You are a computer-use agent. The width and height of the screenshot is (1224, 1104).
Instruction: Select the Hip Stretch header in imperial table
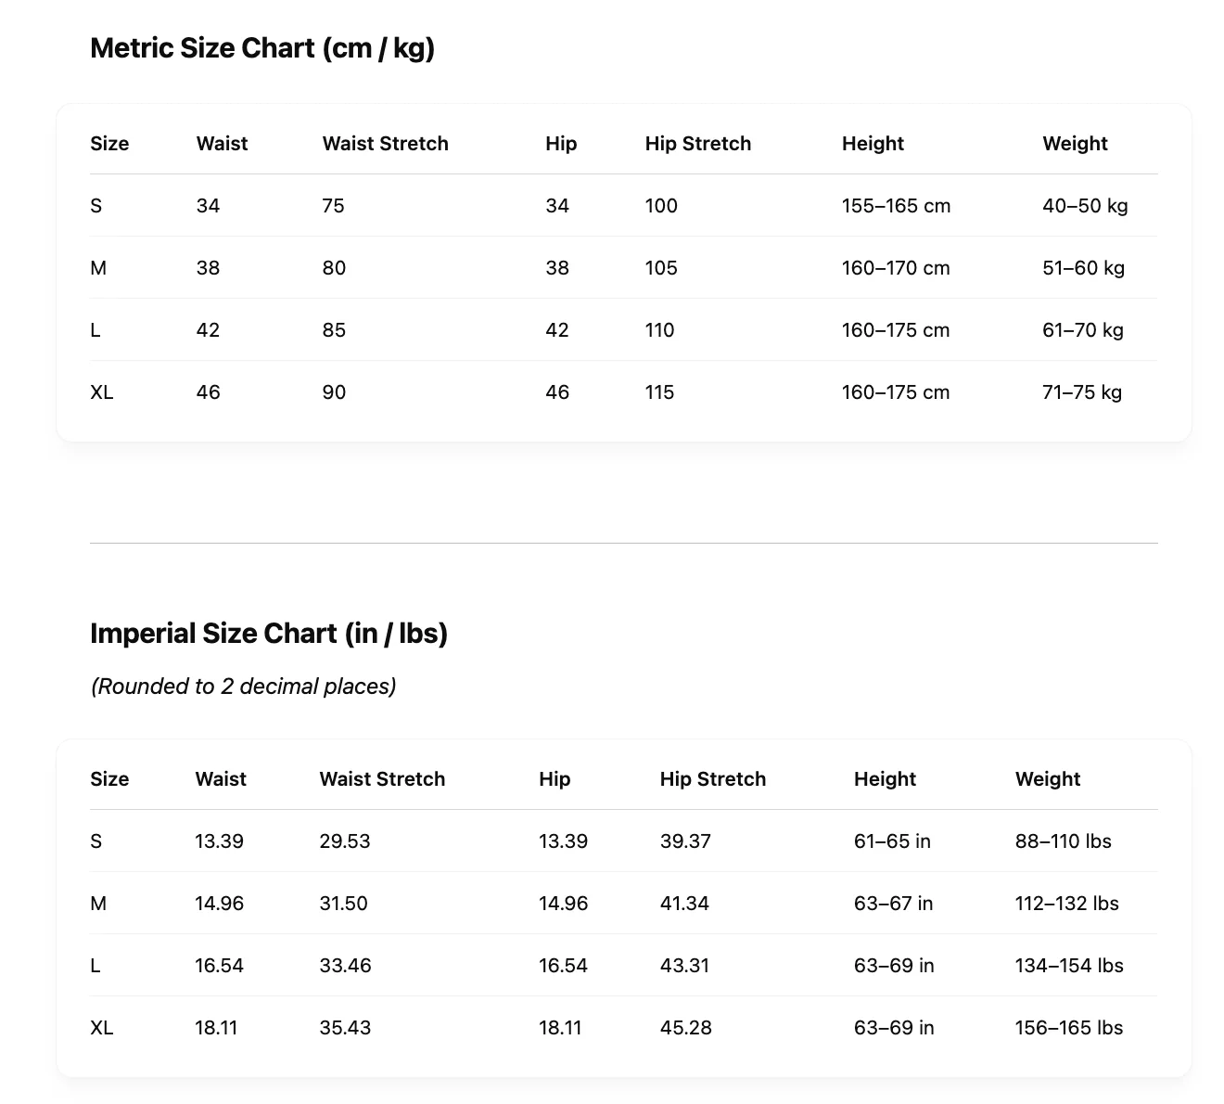[x=713, y=779]
